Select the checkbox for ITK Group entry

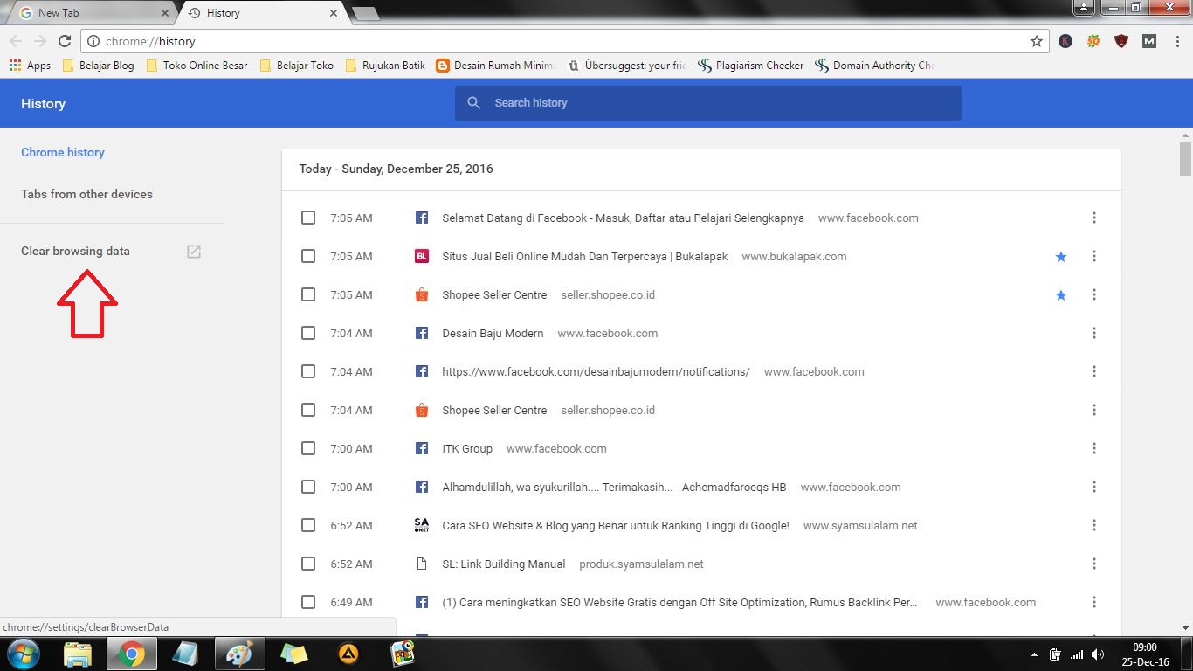click(308, 448)
